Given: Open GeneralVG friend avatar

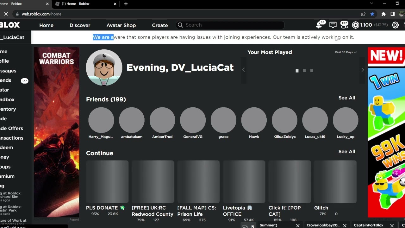Looking at the screenshot, I should click(193, 120).
